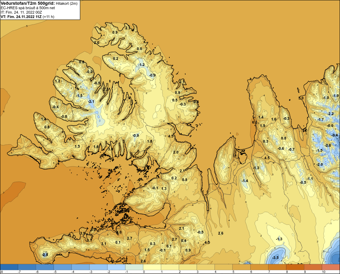The height and width of the screenshot is (274, 340).
Task: Select legend swatch between 5 and 6
Action: point(241,267)
